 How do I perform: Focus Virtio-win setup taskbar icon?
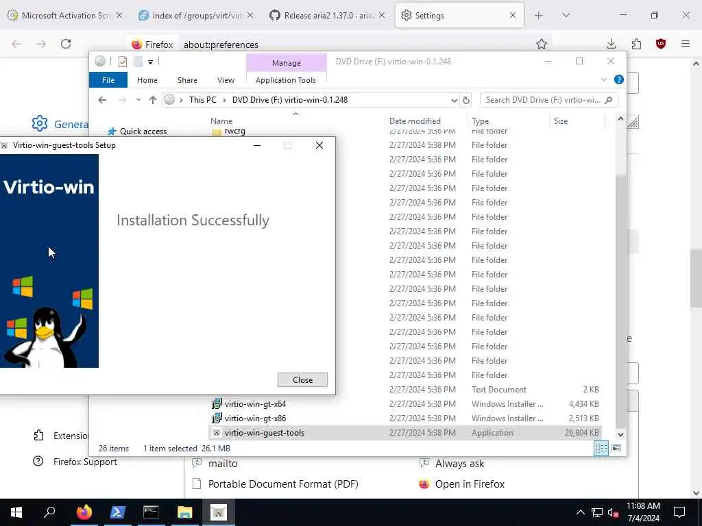coord(219,512)
